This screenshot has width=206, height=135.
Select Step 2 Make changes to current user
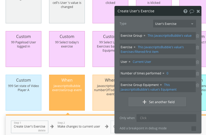point(79,126)
